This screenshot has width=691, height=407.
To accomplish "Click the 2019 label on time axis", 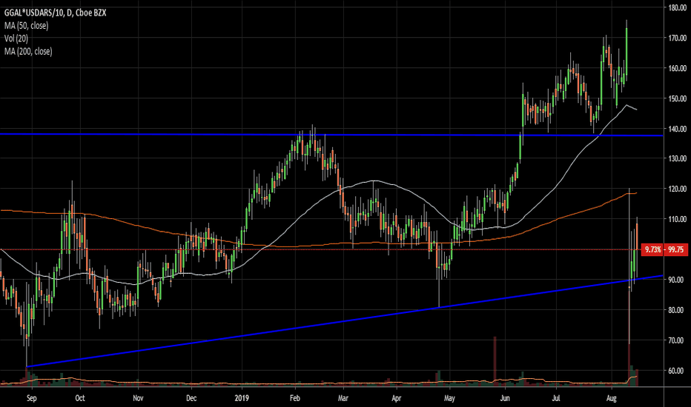I will tap(242, 398).
